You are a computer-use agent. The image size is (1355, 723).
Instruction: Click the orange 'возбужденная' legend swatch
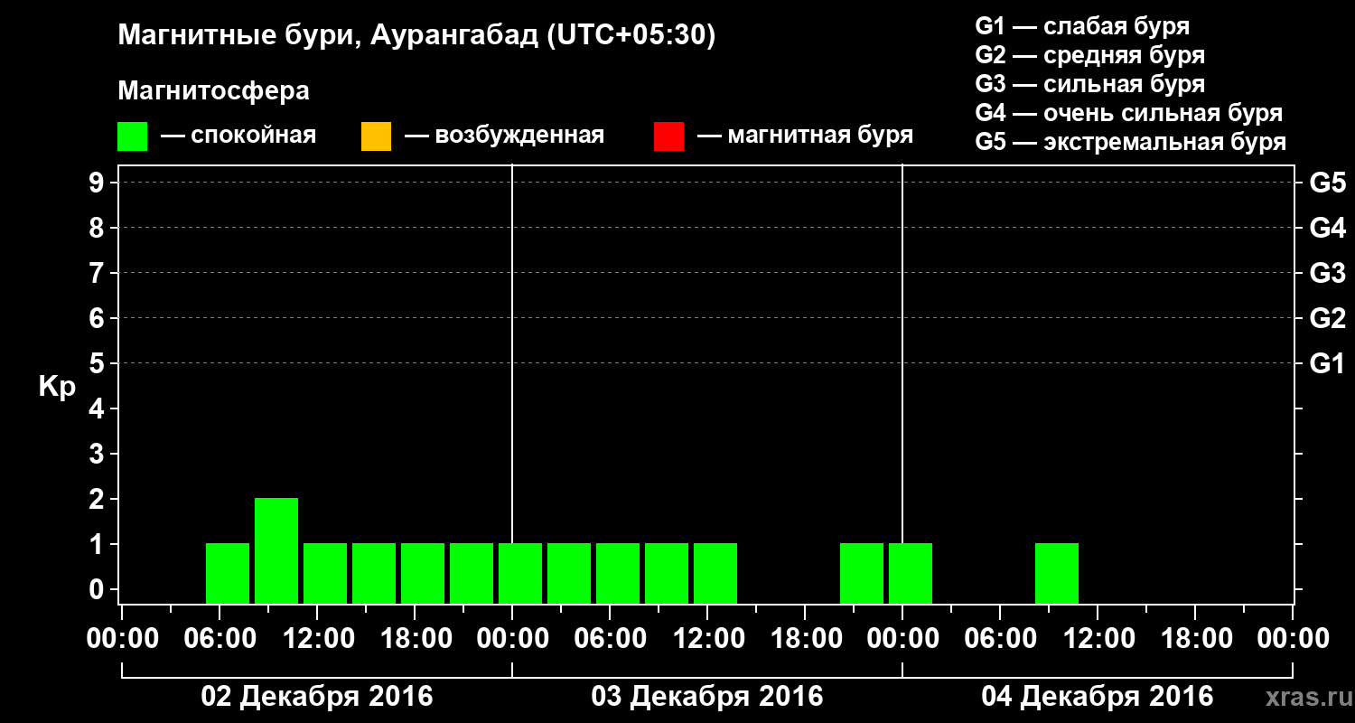pos(376,136)
